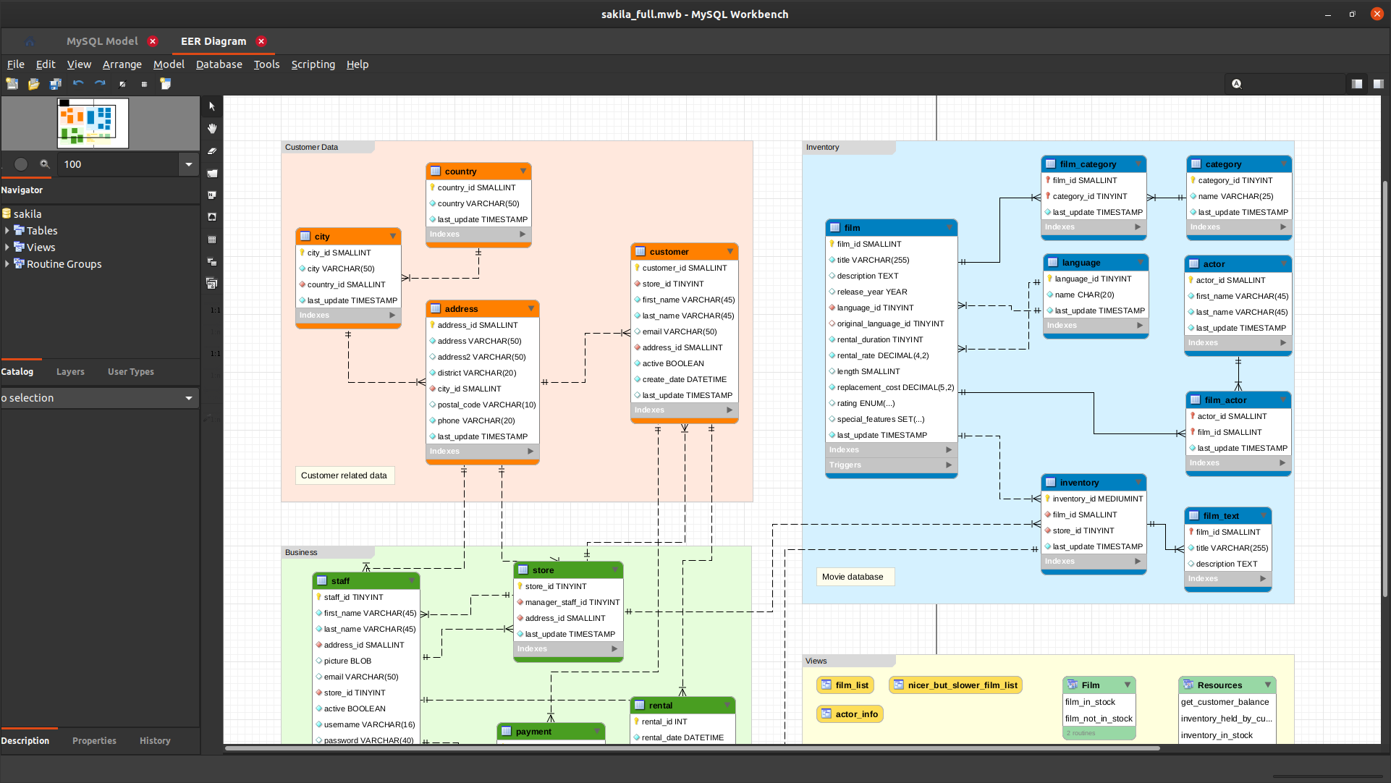Click the redo icon in toolbar
The height and width of the screenshot is (783, 1391).
point(101,84)
